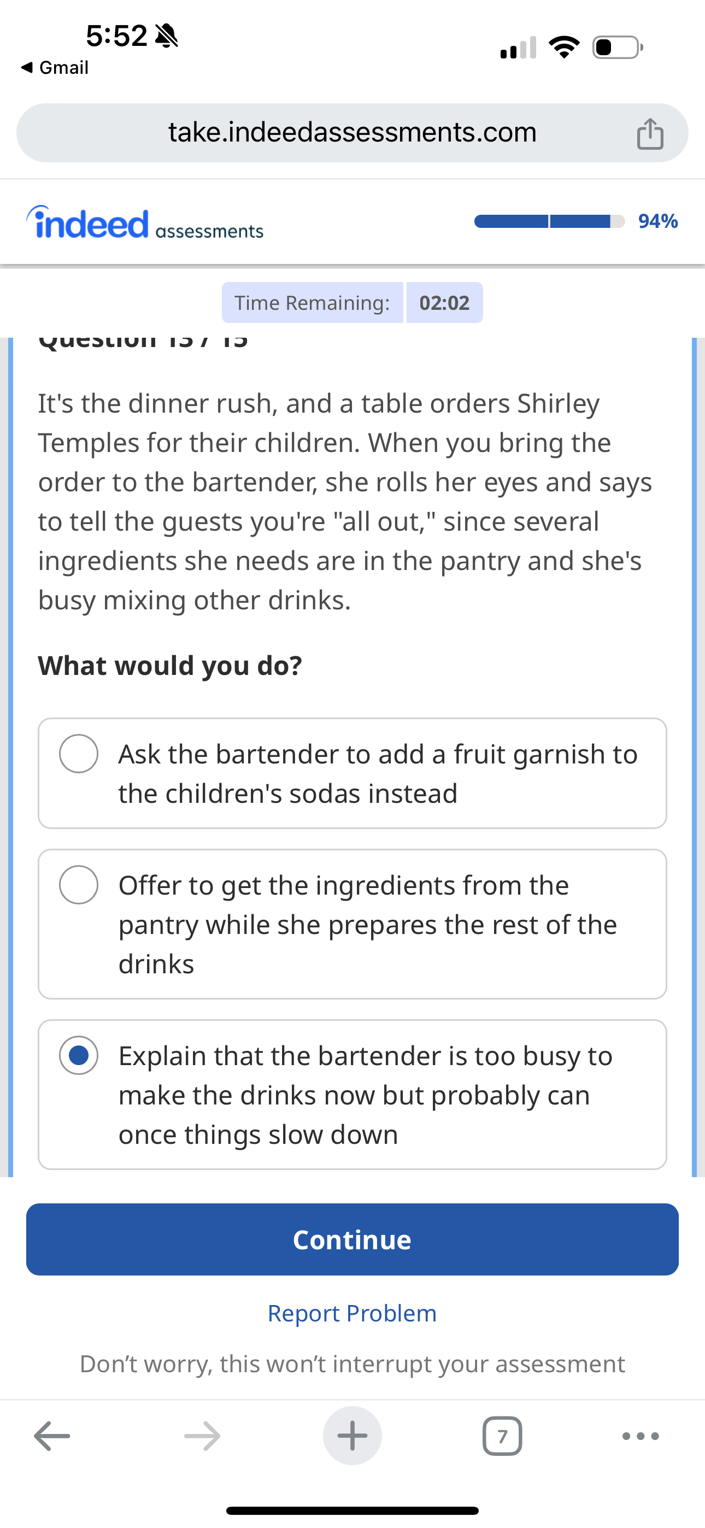Tap the 94% assessment progress bar
The height and width of the screenshot is (1528, 705).
pos(550,221)
